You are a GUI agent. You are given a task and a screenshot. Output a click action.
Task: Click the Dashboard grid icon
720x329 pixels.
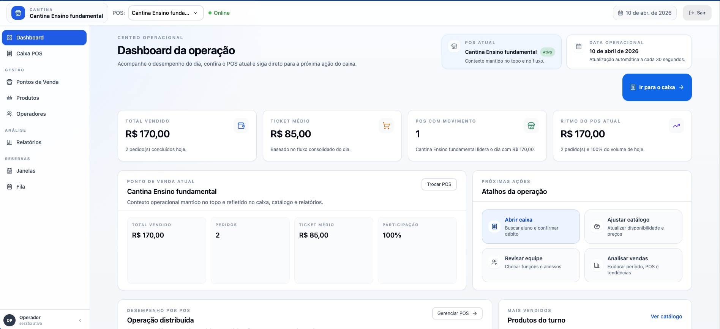[9, 38]
